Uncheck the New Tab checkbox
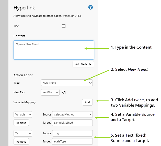Image resolution: width=161 pixels, height=146 pixels. pos(64,92)
